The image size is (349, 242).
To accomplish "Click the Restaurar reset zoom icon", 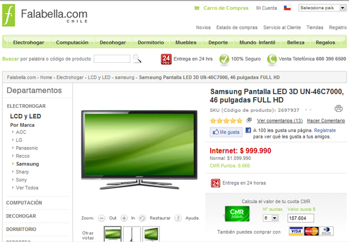I will pos(143,218).
